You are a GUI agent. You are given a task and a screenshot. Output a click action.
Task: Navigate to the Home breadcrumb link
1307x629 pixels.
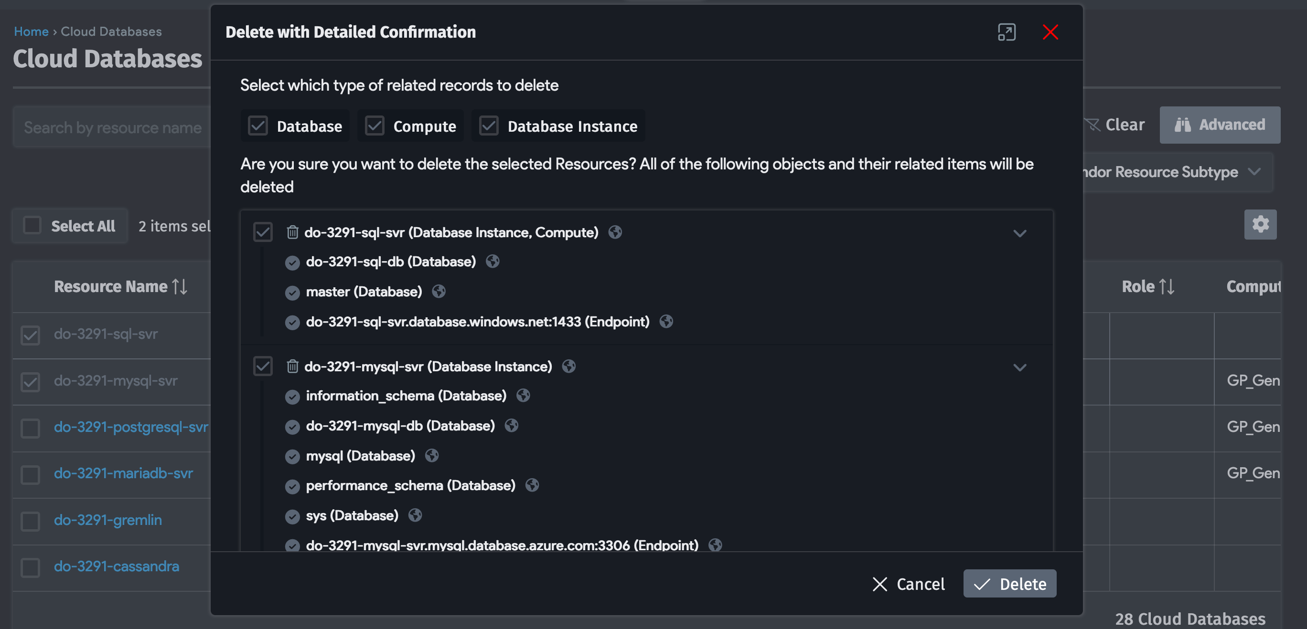tap(31, 31)
